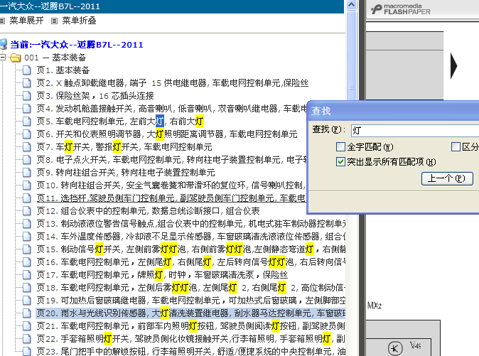Image resolution: width=479 pixels, height=356 pixels.
Task: Click the page icon for 页15 制动信号灯开关
Action: click(27, 249)
